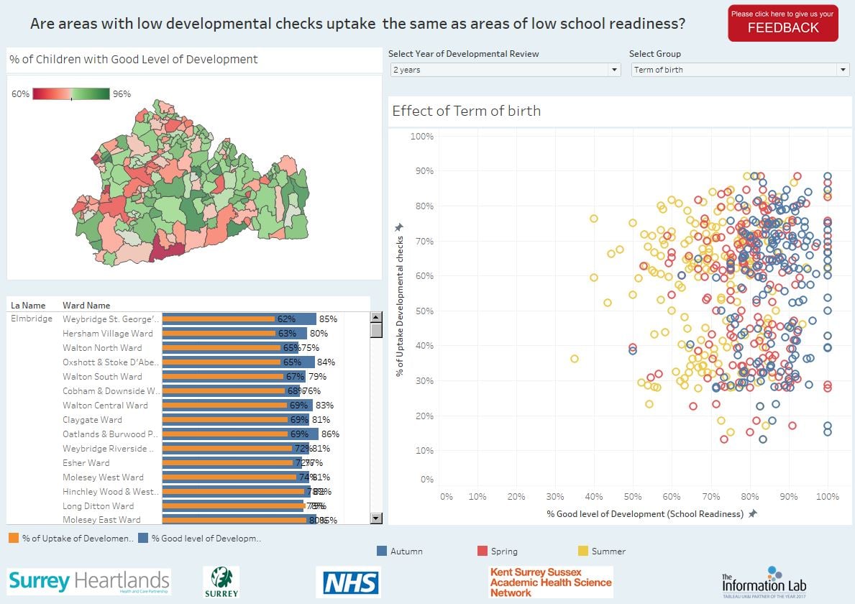Click the yellow scatter point near 35% readiness
Image resolution: width=855 pixels, height=604 pixels.
click(574, 359)
